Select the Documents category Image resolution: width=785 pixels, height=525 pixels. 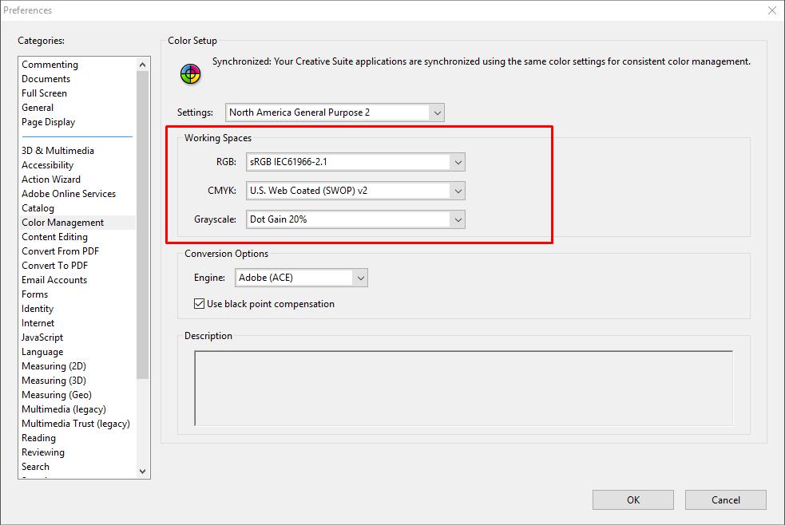click(x=78, y=79)
